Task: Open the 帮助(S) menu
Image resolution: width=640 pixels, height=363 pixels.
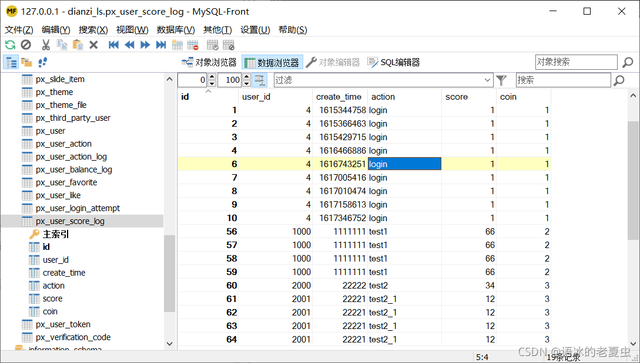Action: pyautogui.click(x=293, y=30)
